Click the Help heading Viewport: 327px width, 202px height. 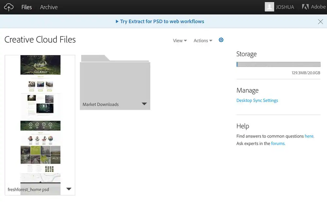(243, 126)
